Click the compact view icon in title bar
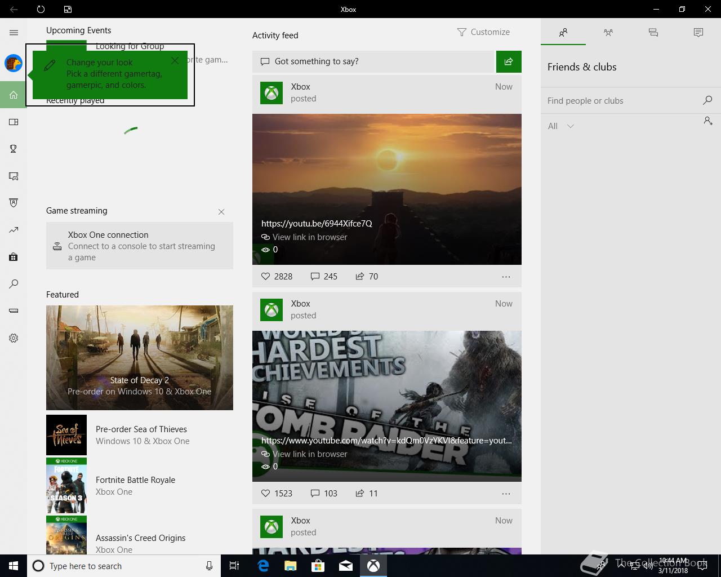The height and width of the screenshot is (577, 721). click(68, 9)
